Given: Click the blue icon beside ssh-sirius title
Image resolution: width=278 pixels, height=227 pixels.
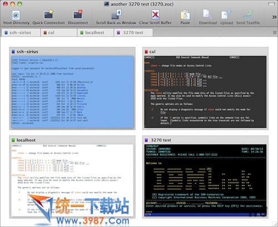Looking at the screenshot, I should (13, 52).
